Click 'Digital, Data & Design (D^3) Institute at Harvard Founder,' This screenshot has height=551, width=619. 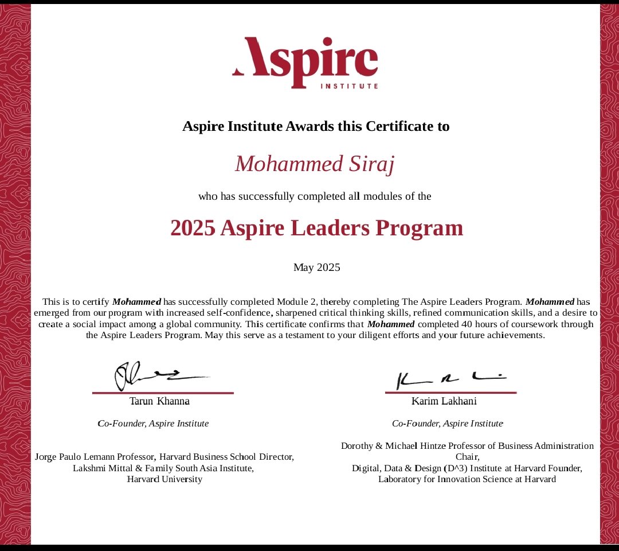coord(467,468)
